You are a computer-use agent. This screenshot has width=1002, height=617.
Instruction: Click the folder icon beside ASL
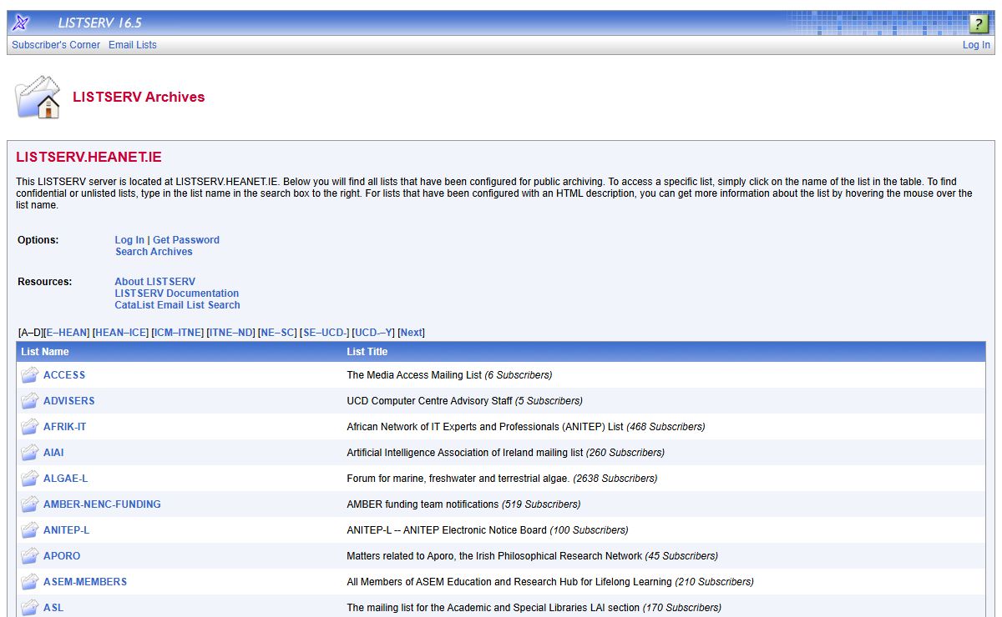30,608
